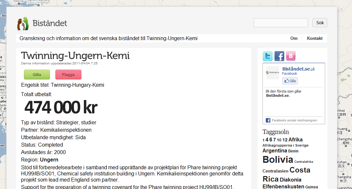Click the Biståndet hands logo
Screen dimensions: 352x189
(x=23, y=24)
